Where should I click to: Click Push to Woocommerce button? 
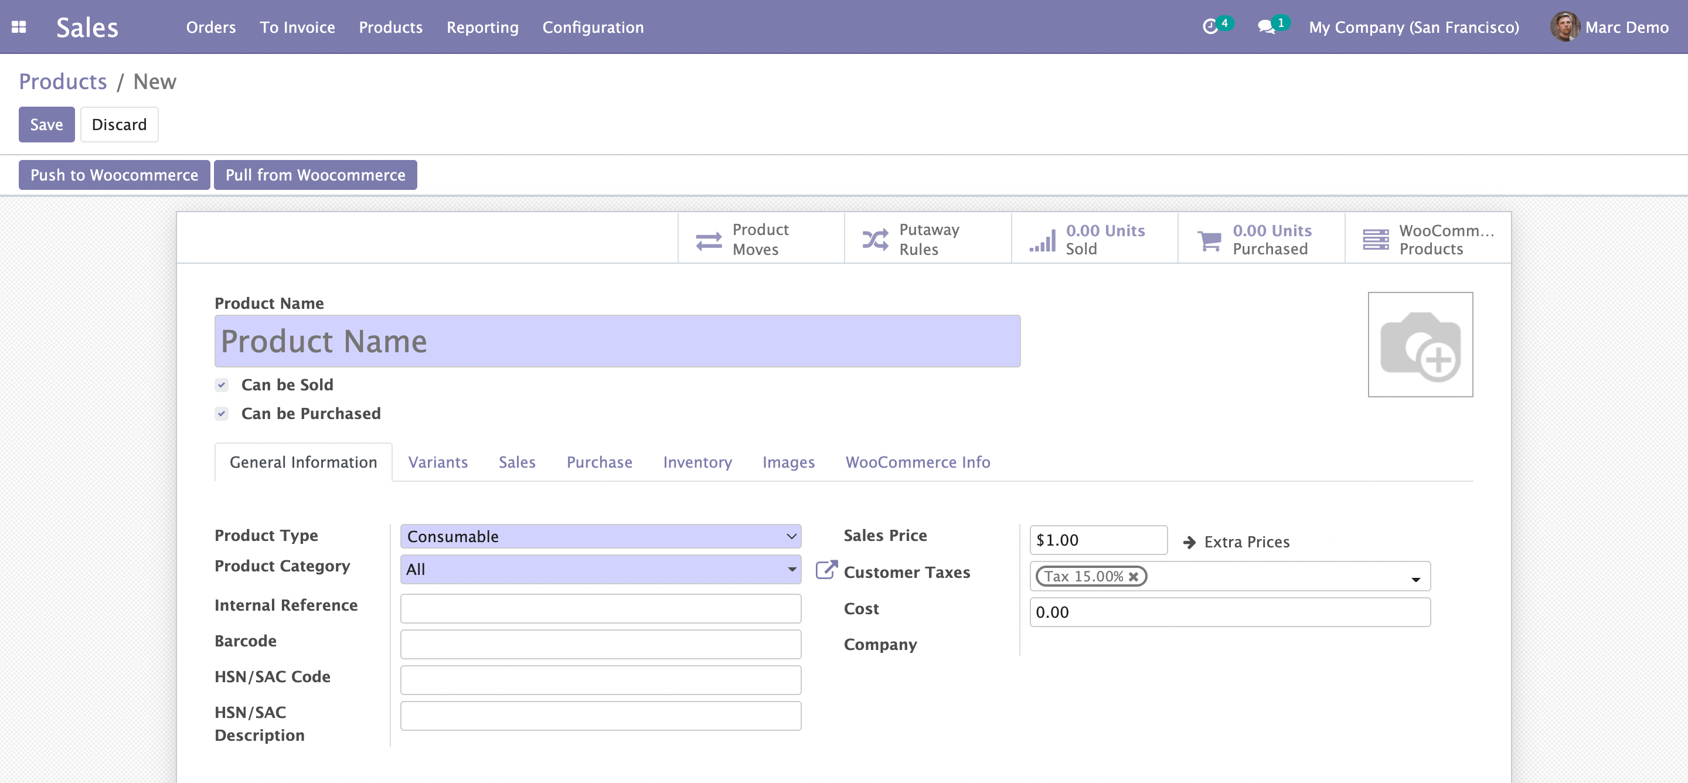coord(114,175)
